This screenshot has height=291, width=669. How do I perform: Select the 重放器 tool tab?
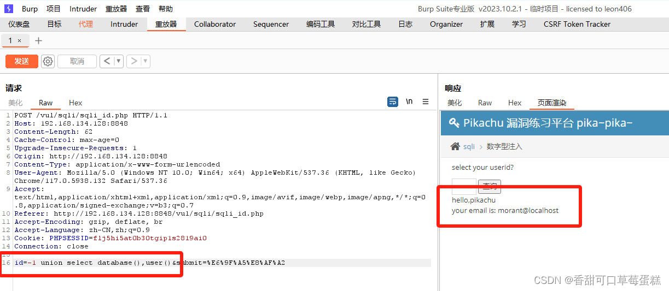[x=166, y=24]
